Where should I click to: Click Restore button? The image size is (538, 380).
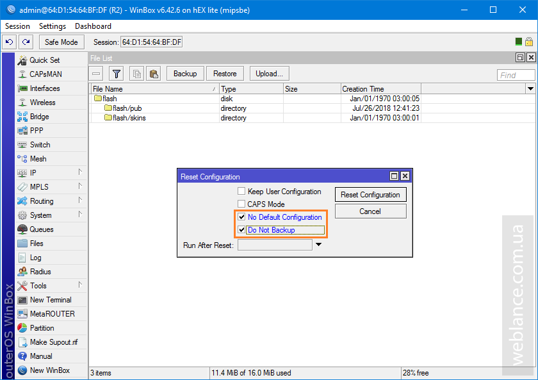pyautogui.click(x=225, y=74)
